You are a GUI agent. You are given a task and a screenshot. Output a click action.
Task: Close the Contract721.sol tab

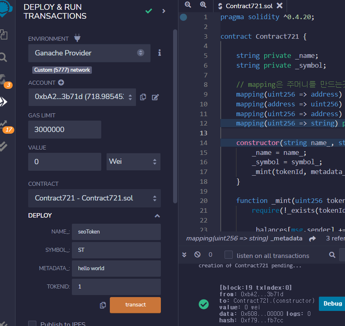pyautogui.click(x=280, y=6)
